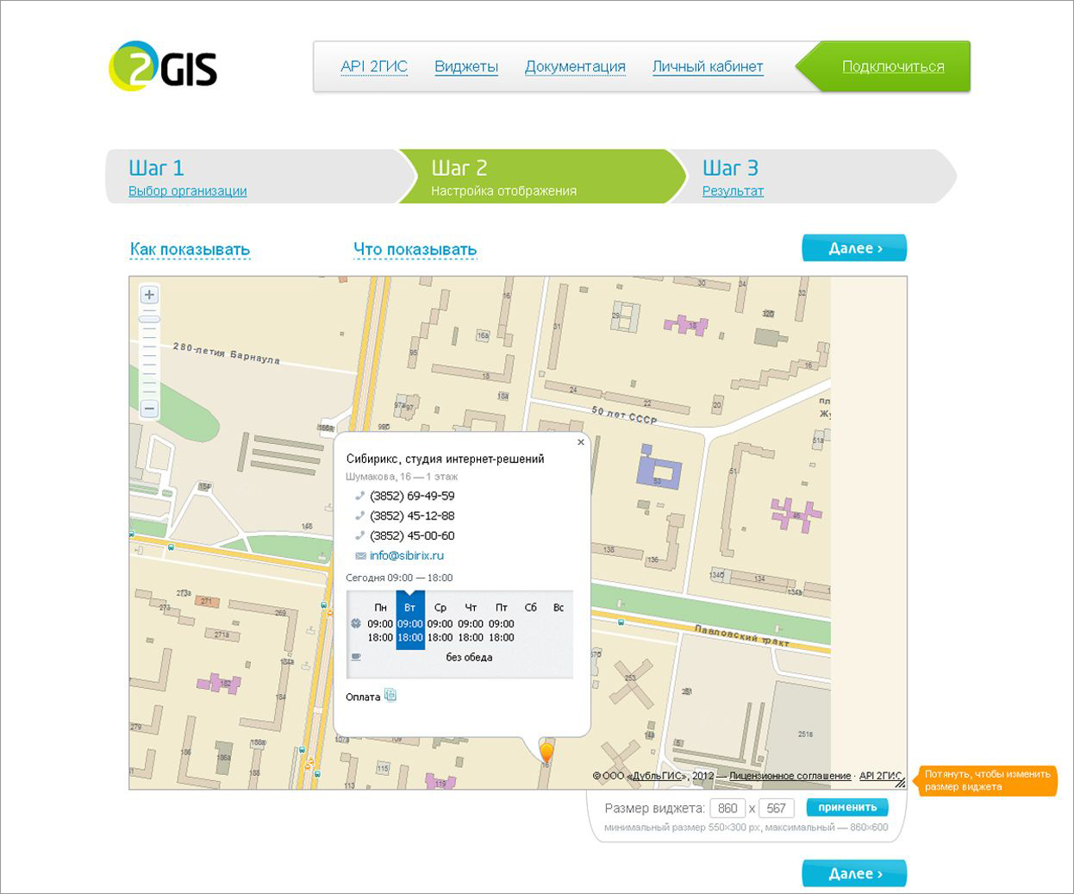
Task: Click the lunch break cup icon
Action: 356,657
